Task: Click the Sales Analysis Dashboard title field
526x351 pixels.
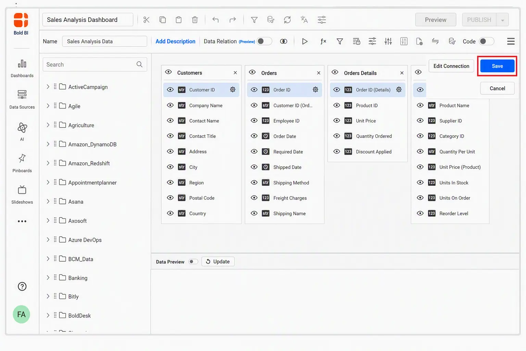Action: (88, 20)
